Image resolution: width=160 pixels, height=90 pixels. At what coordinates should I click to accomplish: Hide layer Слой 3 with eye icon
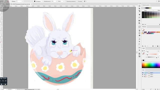point(143,73)
